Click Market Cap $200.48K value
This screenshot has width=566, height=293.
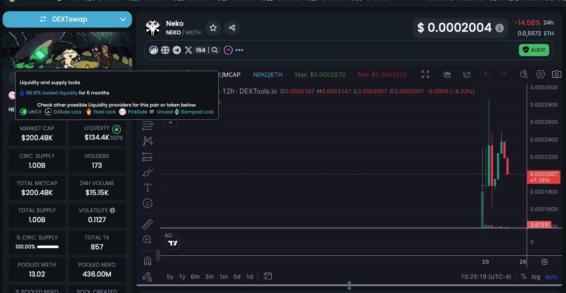(x=37, y=138)
